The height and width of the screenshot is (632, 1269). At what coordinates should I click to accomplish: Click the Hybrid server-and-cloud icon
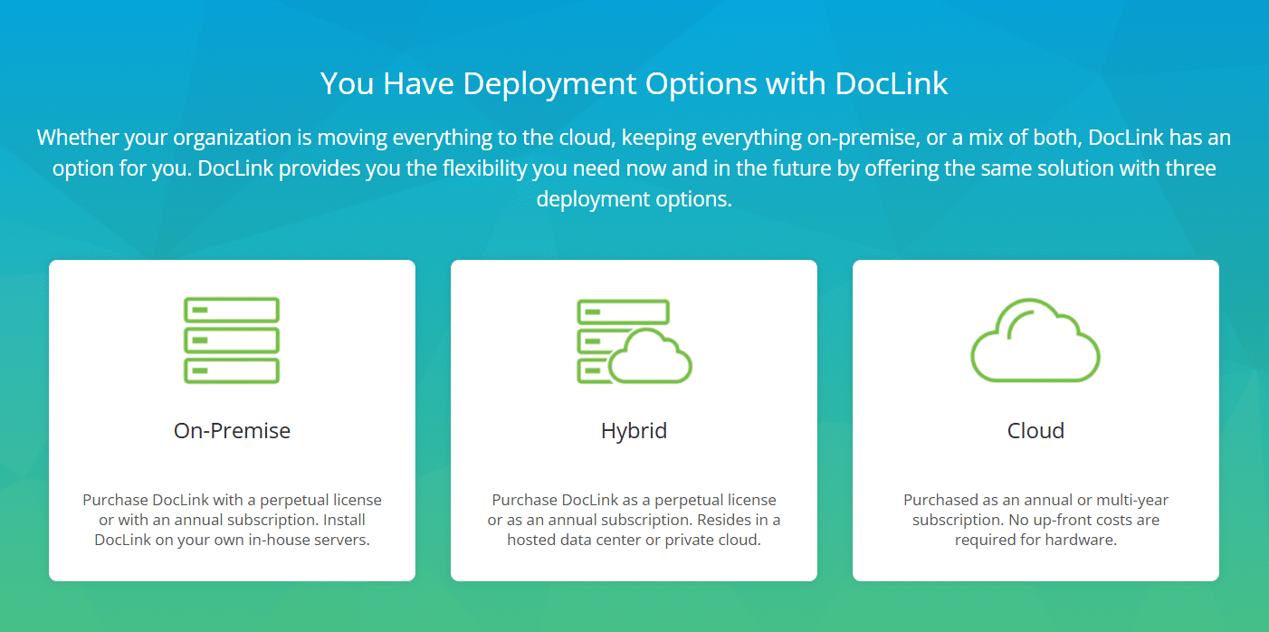click(634, 340)
